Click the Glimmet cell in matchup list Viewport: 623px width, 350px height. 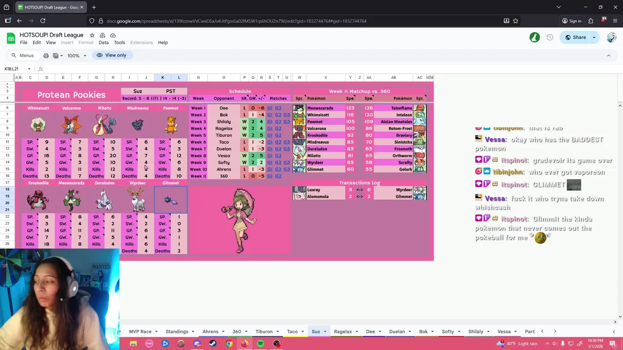(x=326, y=169)
